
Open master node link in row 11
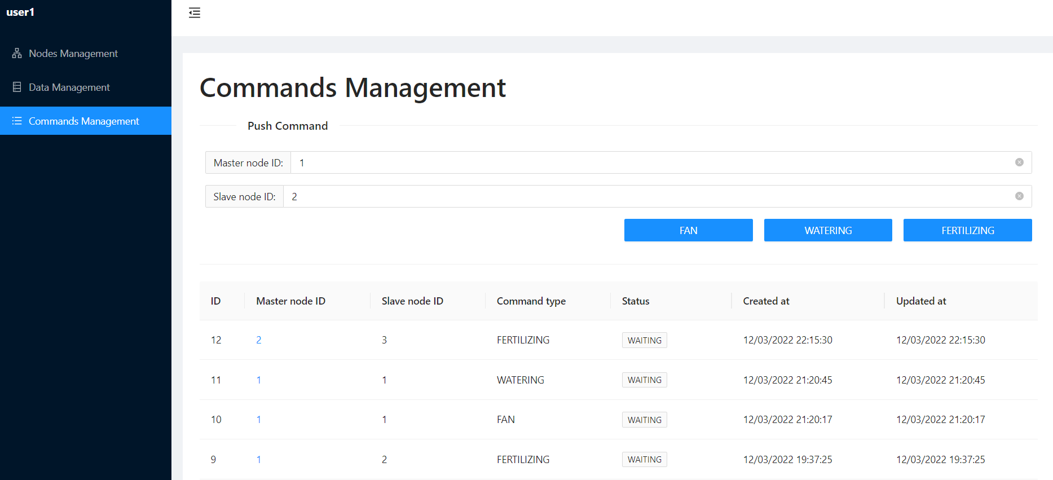coord(259,380)
